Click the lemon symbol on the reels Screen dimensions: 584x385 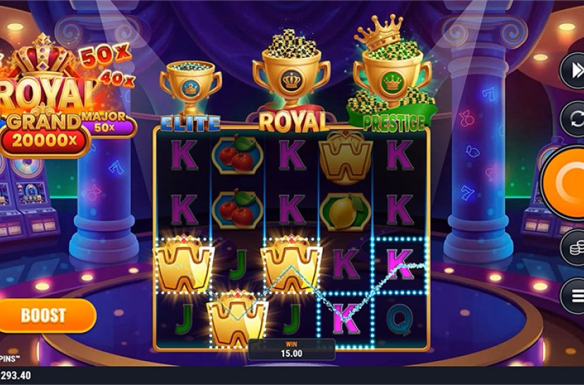point(345,212)
